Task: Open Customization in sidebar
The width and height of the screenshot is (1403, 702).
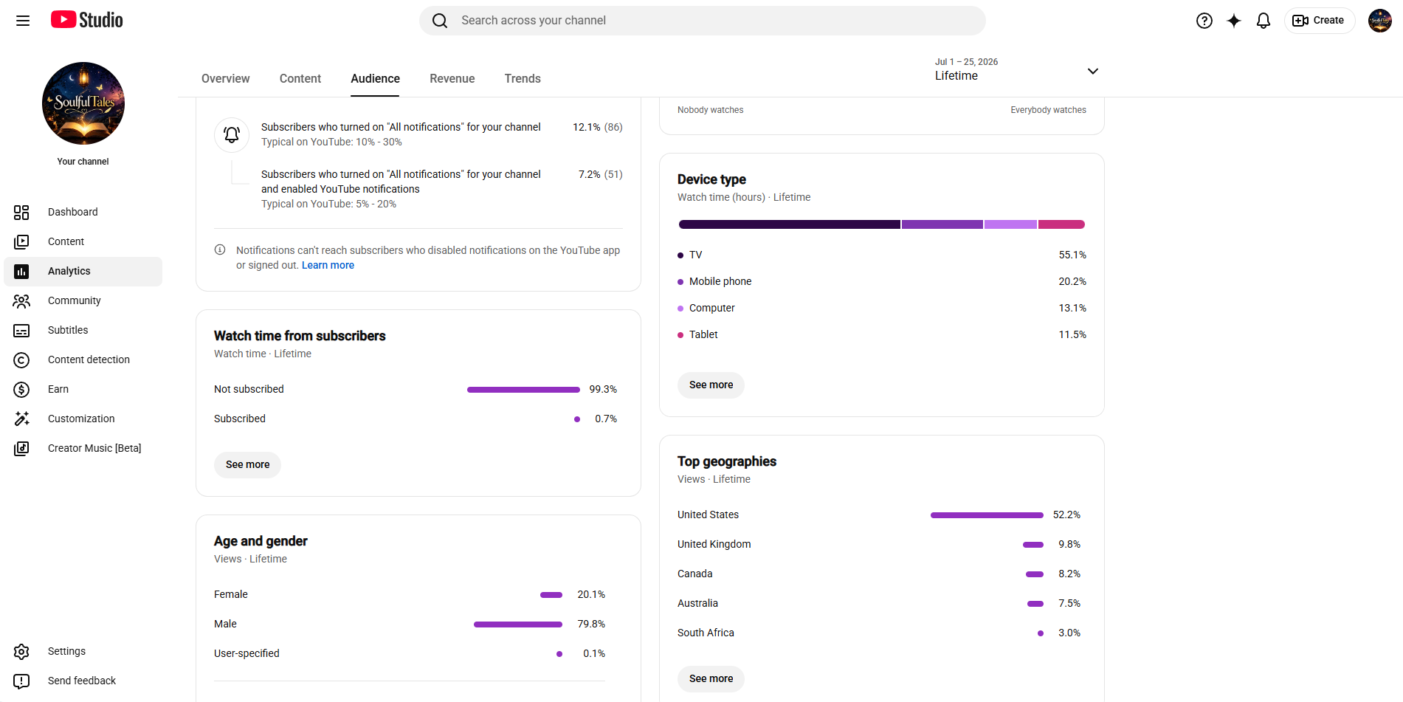Action: tap(83, 419)
